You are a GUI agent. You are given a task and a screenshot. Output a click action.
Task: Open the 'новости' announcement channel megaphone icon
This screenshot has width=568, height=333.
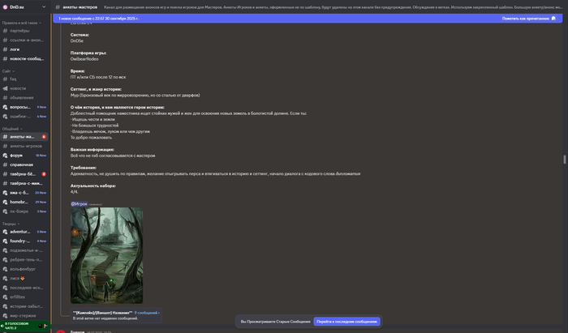click(5, 88)
